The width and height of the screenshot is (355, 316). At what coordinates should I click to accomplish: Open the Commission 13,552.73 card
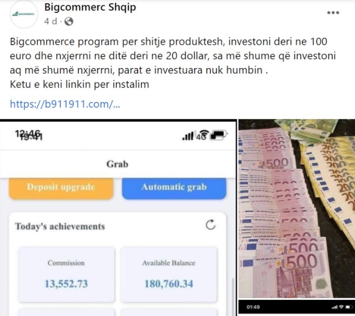(x=66, y=274)
